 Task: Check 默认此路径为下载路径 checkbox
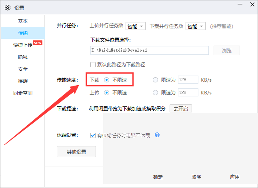(93, 65)
